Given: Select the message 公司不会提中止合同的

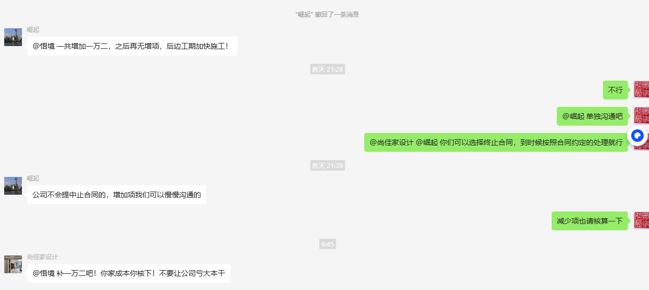Looking at the screenshot, I should (x=117, y=195).
